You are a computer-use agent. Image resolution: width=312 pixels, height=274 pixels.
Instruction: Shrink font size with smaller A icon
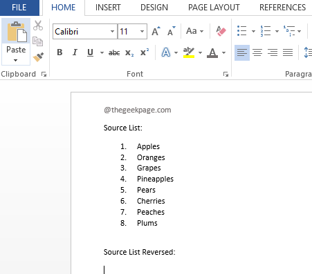tap(172, 31)
